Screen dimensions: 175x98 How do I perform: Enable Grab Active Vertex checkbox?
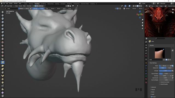click(x=160, y=82)
